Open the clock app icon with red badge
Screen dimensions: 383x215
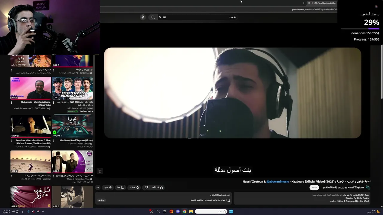click(x=151, y=211)
